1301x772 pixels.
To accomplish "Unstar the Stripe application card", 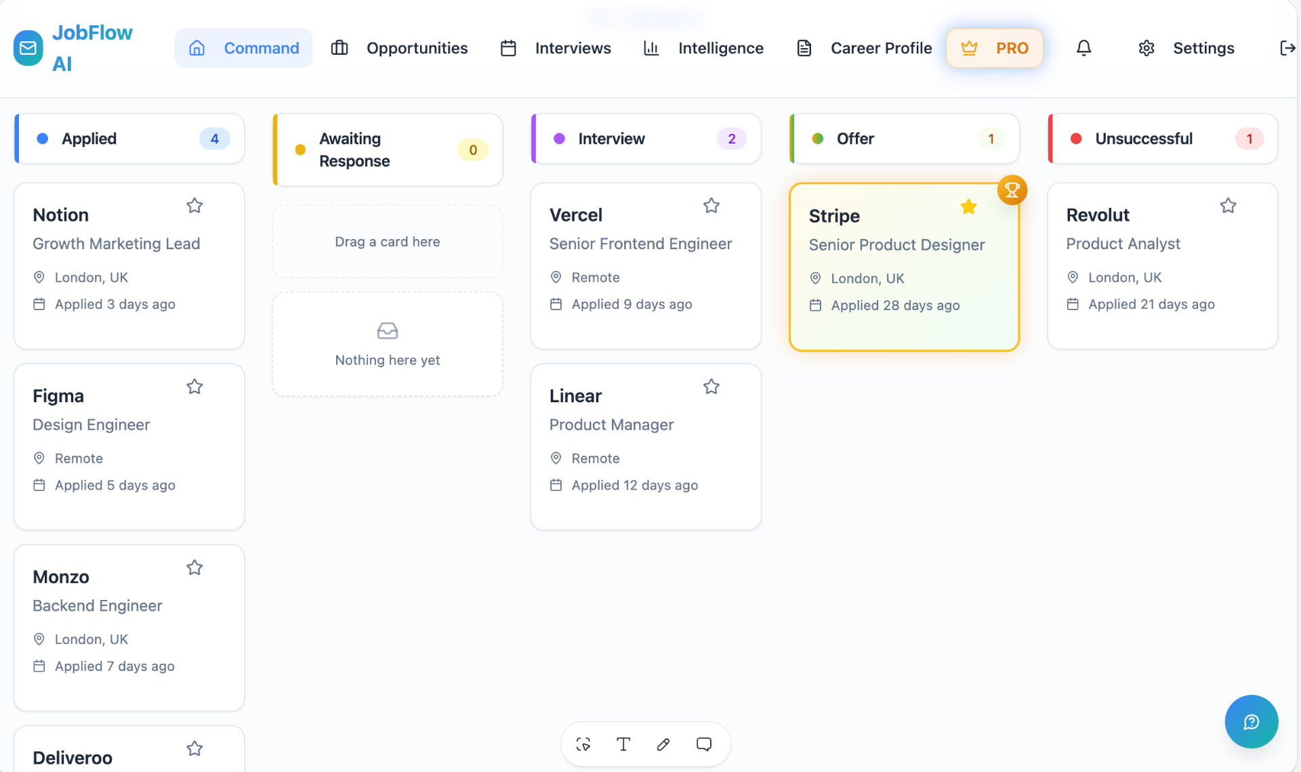I will (969, 207).
